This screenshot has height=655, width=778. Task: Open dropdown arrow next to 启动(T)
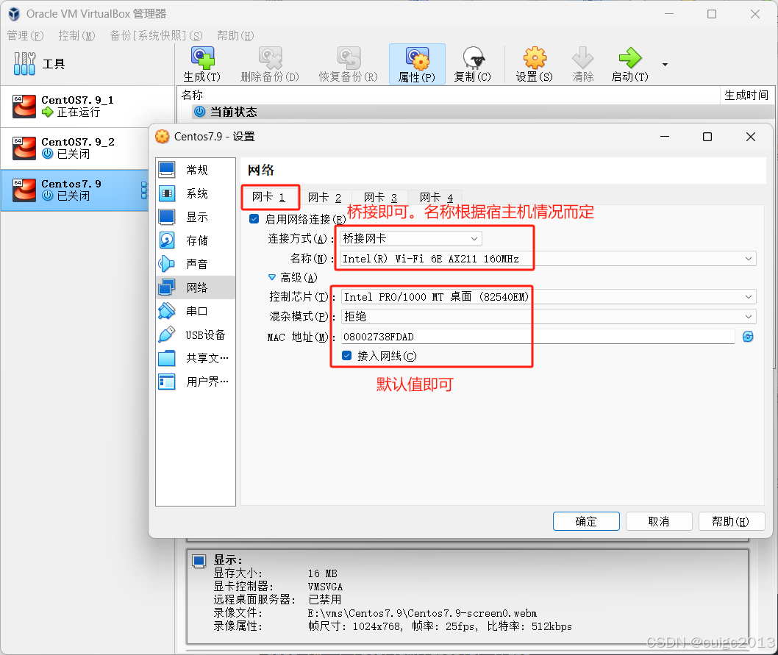pyautogui.click(x=665, y=65)
